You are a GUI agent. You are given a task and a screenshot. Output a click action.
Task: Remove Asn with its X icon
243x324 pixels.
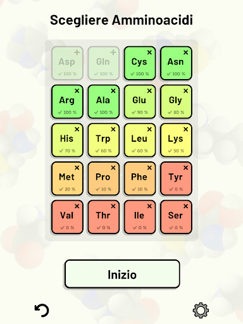(x=185, y=53)
